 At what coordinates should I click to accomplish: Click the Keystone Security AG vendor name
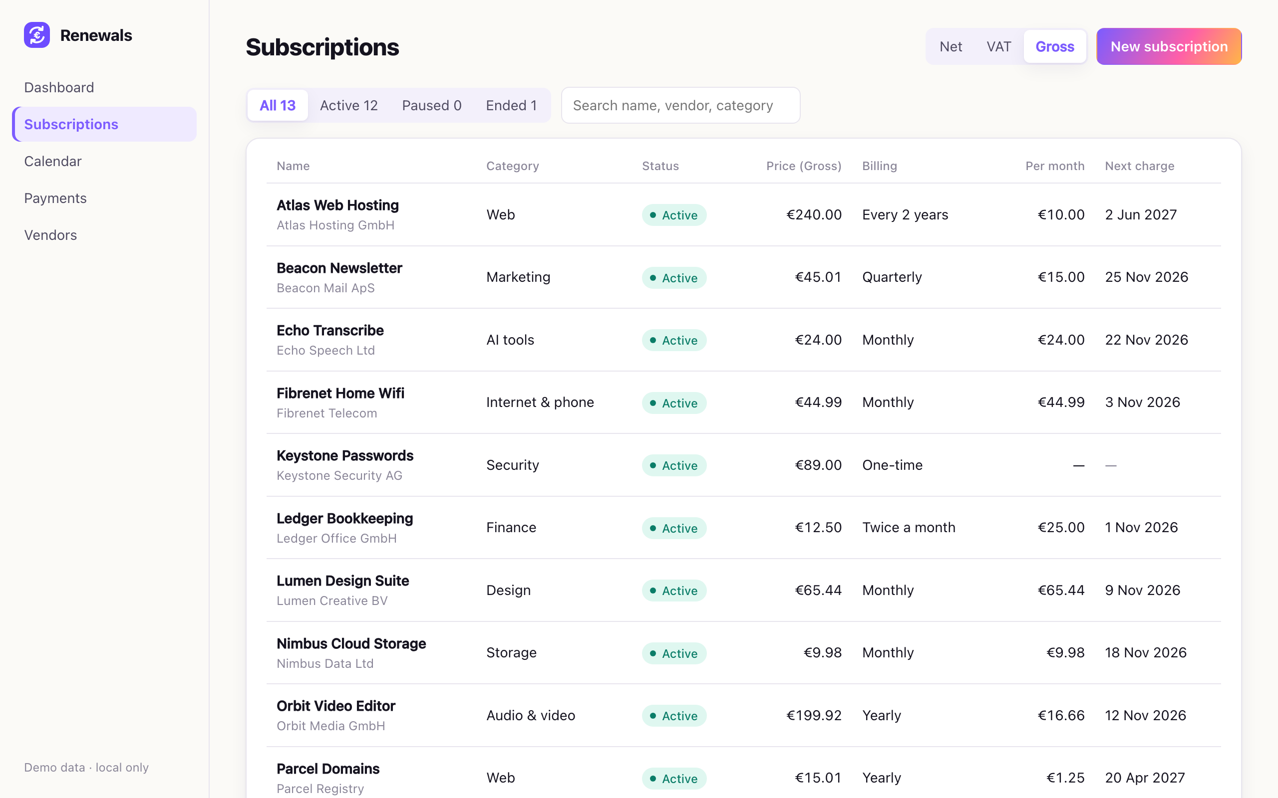[339, 475]
